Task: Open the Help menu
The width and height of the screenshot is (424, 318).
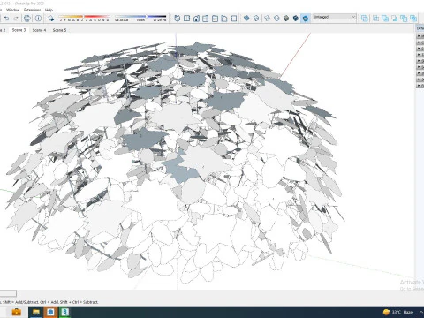Action: click(x=49, y=10)
